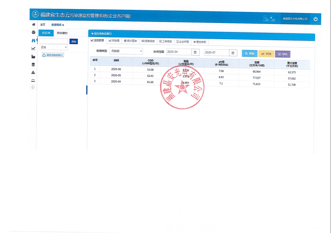Click the laptop icon in sidebar
The width and height of the screenshot is (331, 233).
(x=33, y=80)
